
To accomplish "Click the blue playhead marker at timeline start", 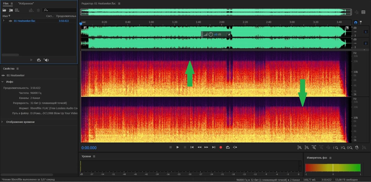I will click(x=81, y=23).
